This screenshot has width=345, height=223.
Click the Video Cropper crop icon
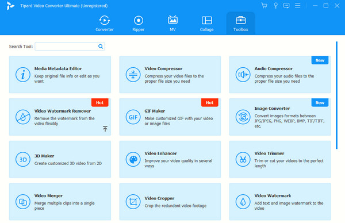pyautogui.click(x=133, y=202)
